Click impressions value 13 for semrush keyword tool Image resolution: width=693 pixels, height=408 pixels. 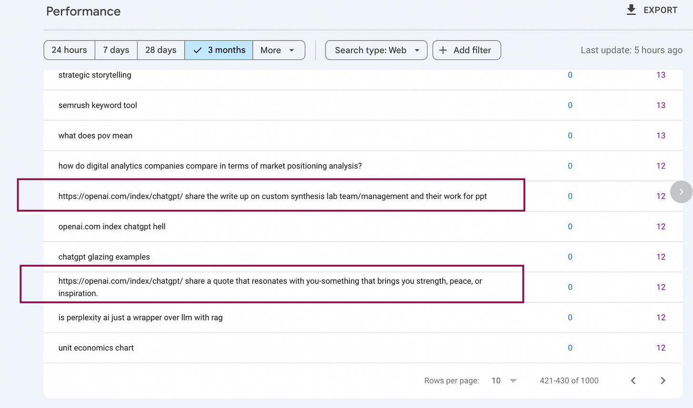tap(661, 105)
